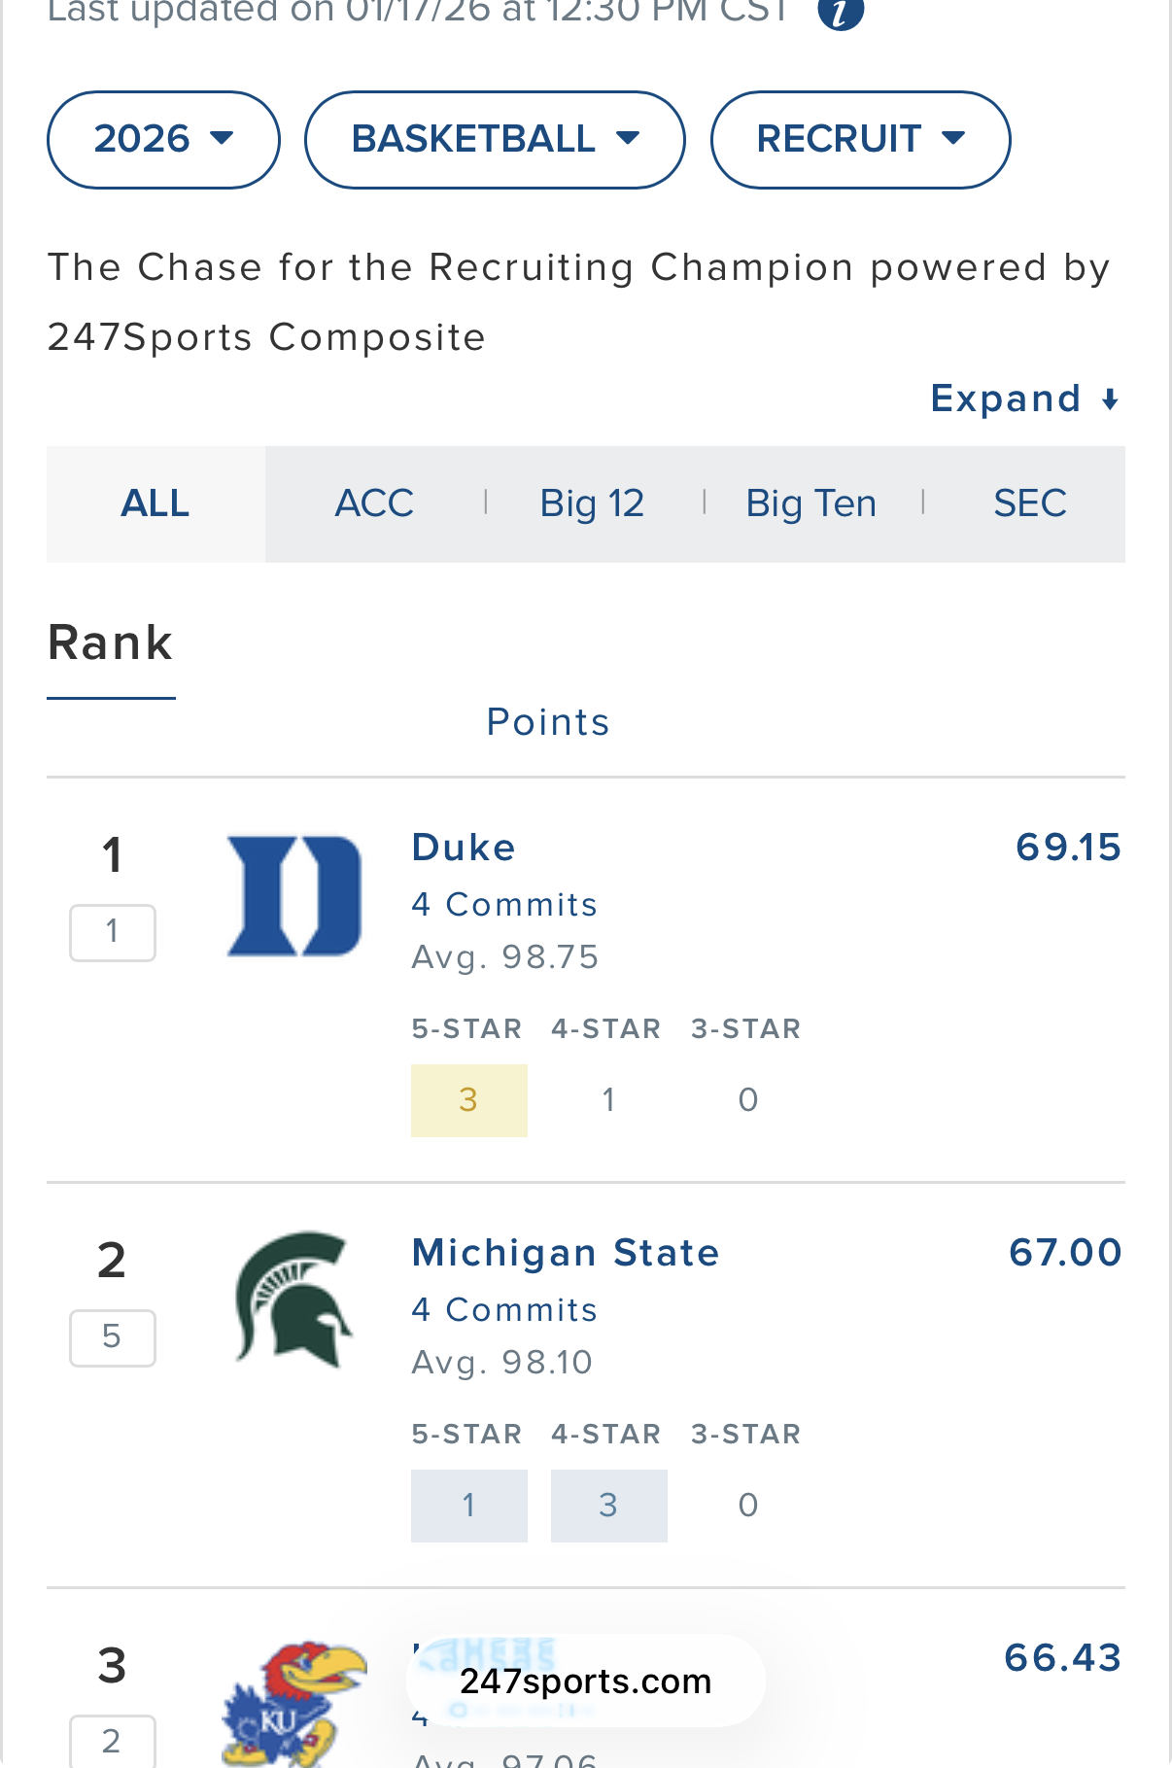
Task: Select the ALL conferences tab
Action: pos(155,504)
